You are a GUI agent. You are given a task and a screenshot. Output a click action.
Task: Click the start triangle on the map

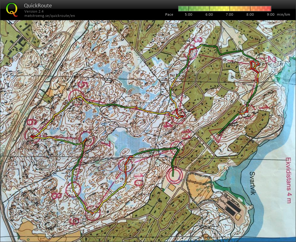(217, 135)
